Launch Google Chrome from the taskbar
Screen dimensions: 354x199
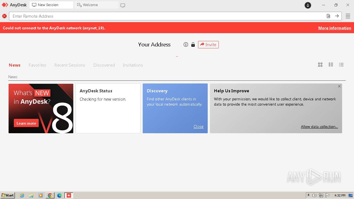50,195
